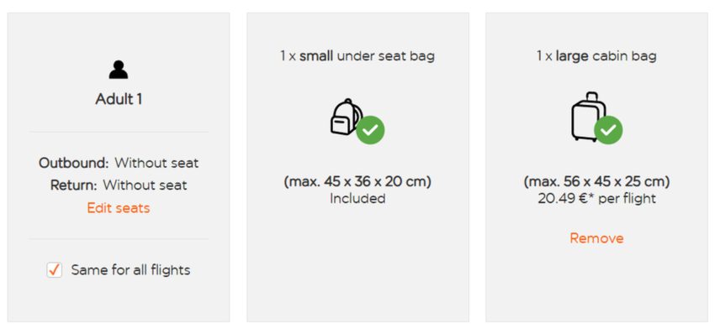Select the small backpack bag icon

(x=346, y=117)
